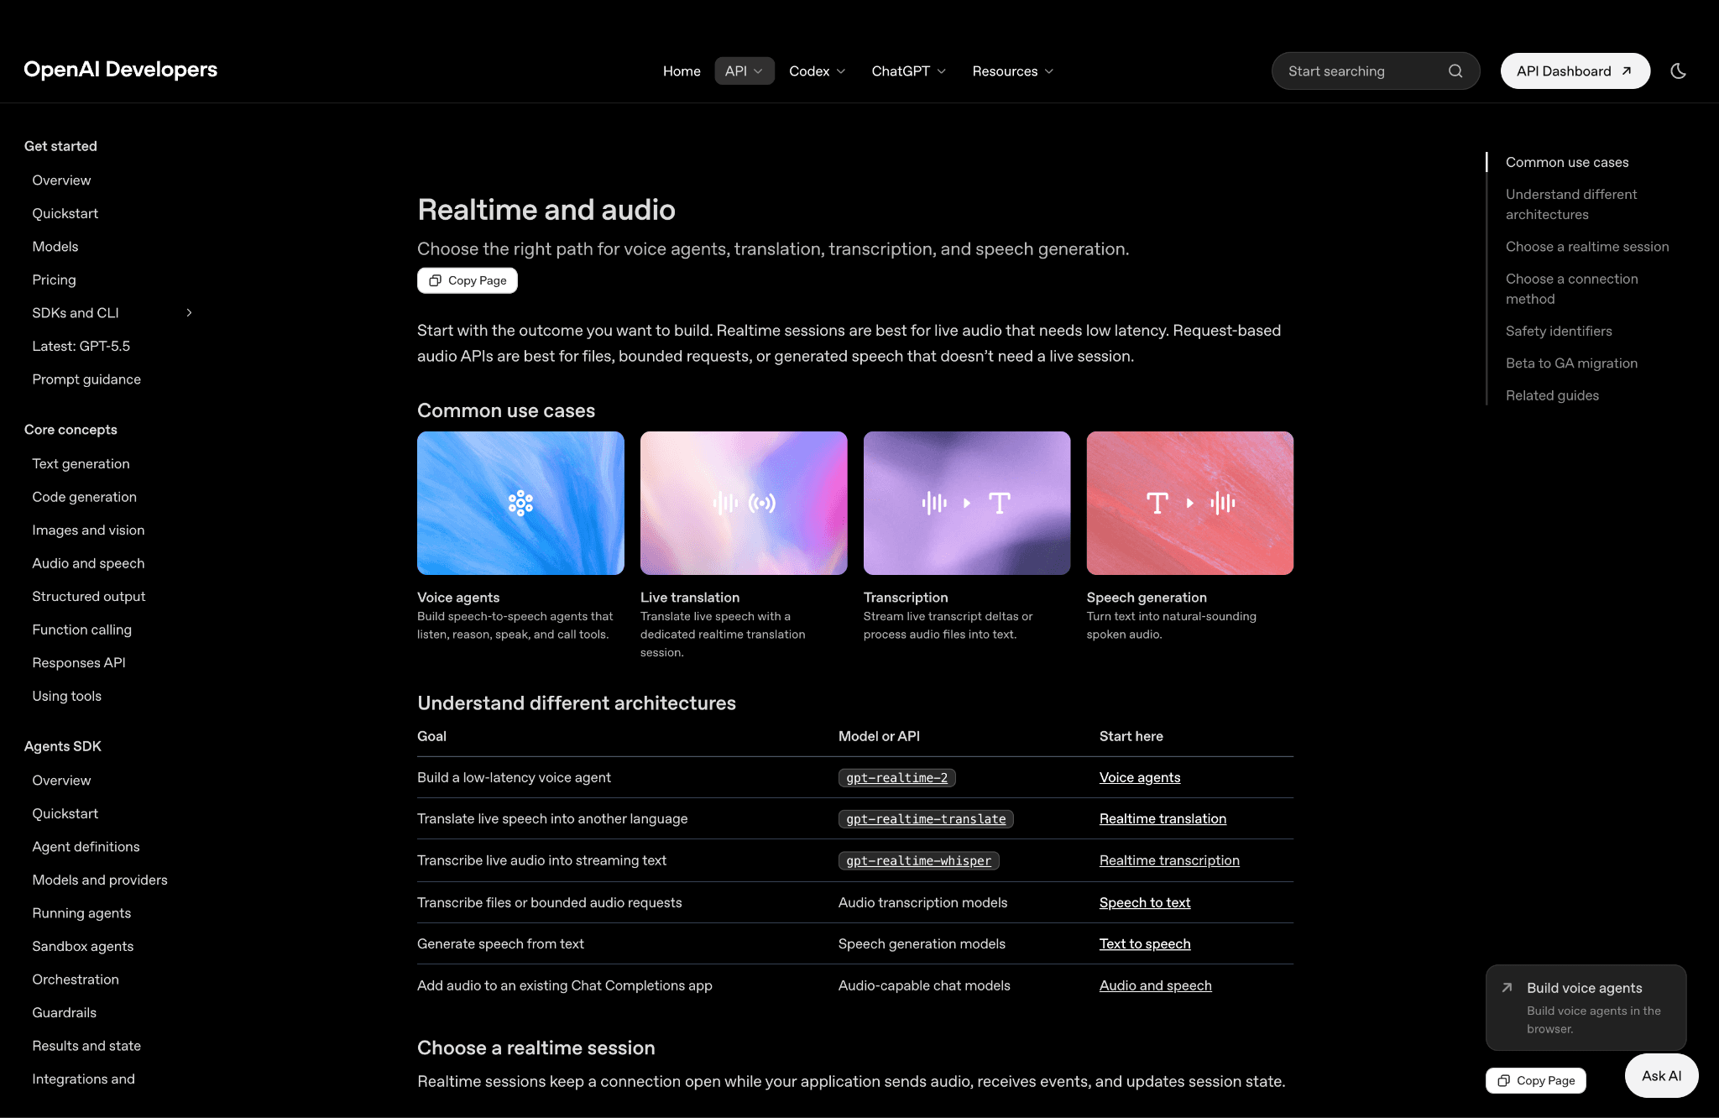This screenshot has height=1118, width=1719.
Task: Jump to Beta to GA migration section
Action: click(x=1571, y=364)
